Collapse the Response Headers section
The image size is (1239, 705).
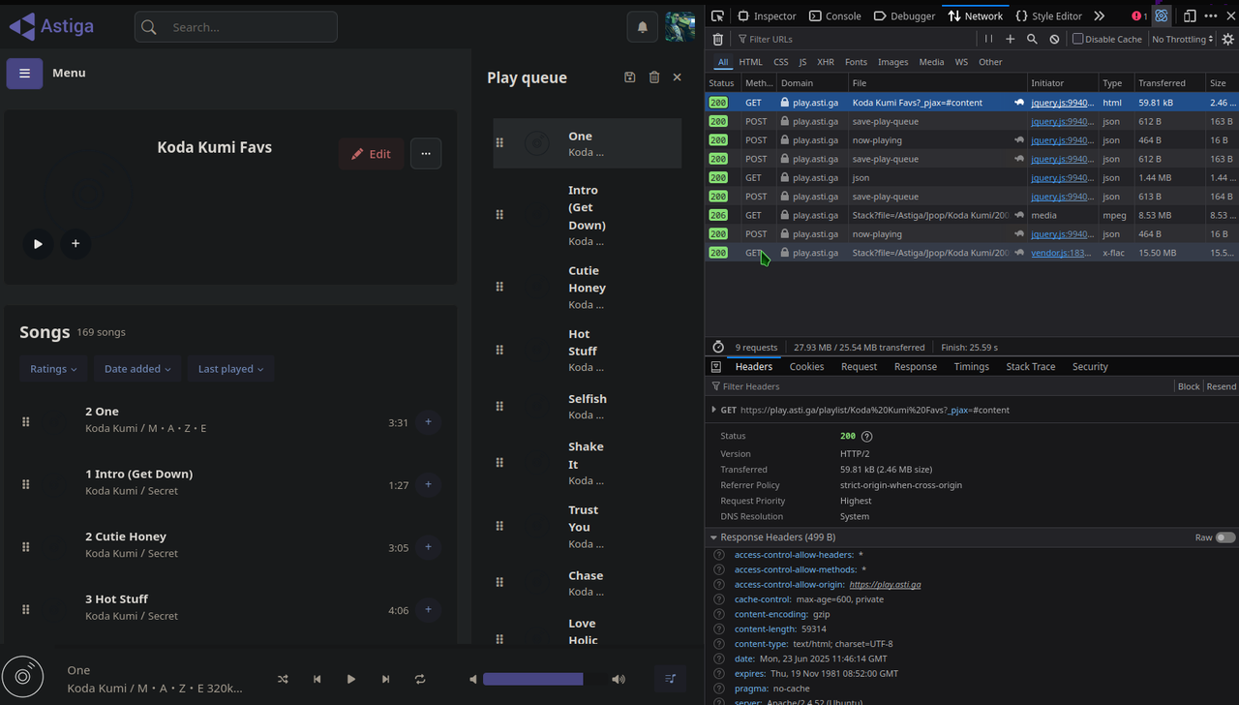point(713,537)
